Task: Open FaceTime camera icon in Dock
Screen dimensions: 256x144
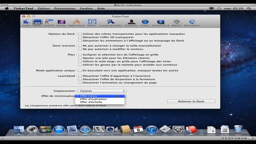Action: pos(112,129)
